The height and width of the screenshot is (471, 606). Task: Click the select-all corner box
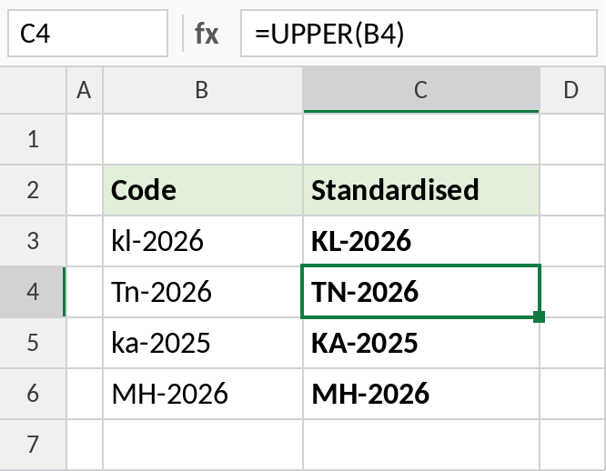(34, 90)
